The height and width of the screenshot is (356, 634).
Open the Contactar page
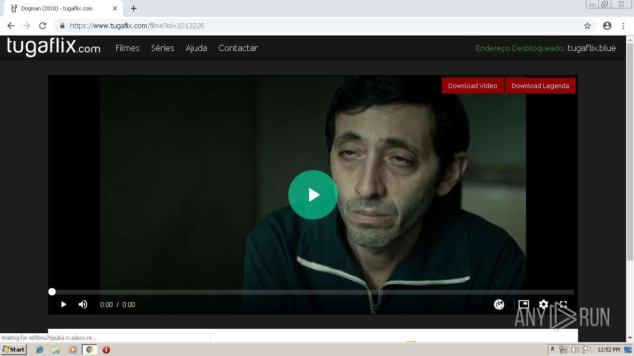(238, 48)
